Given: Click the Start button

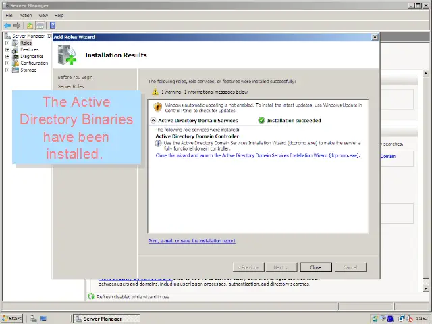Looking at the screenshot, I should click(12, 319).
